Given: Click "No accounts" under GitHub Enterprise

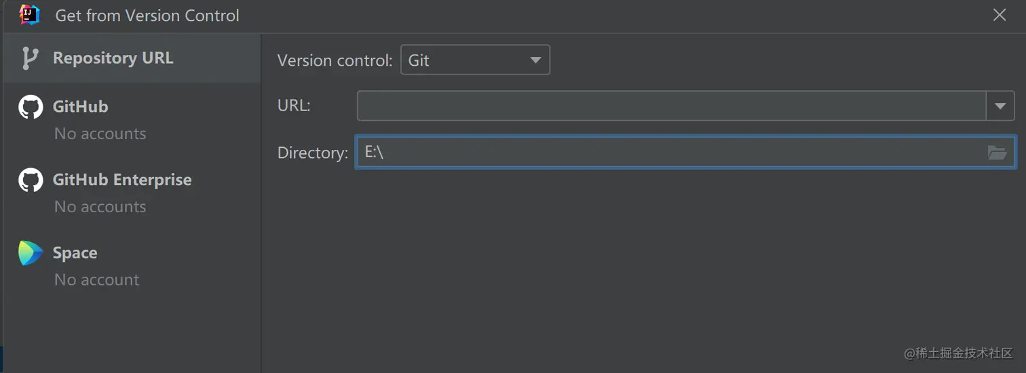Looking at the screenshot, I should 100,207.
